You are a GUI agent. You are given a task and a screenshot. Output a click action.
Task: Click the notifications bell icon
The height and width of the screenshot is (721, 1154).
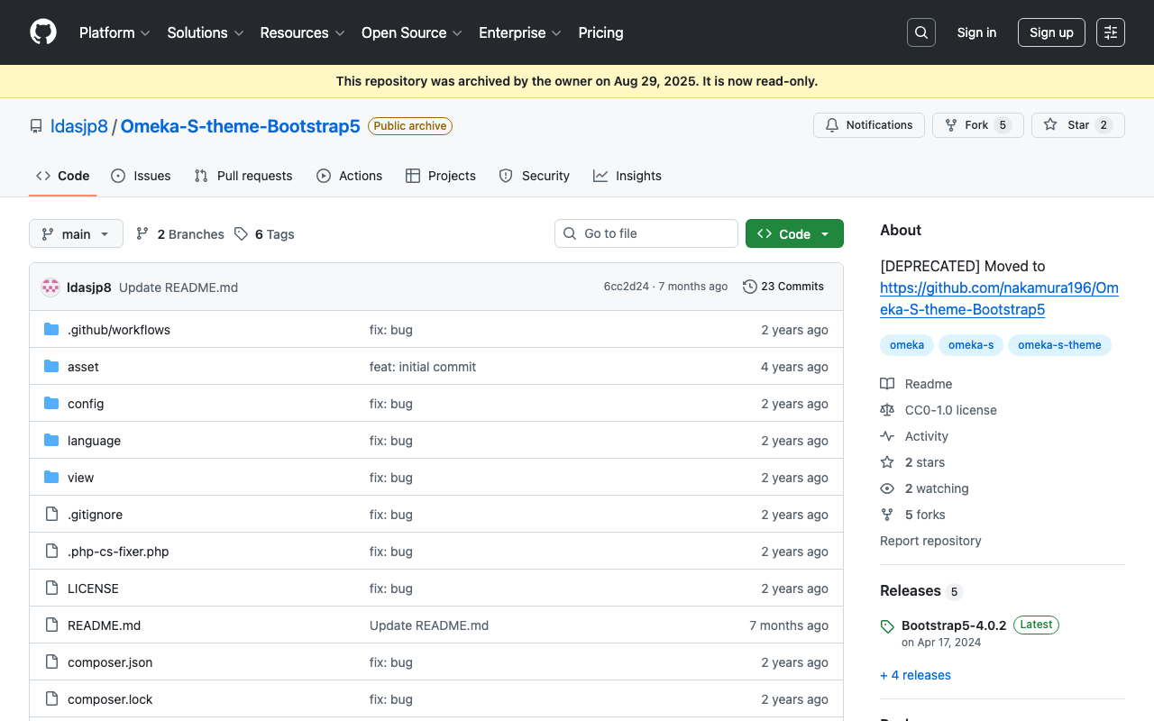pos(831,125)
